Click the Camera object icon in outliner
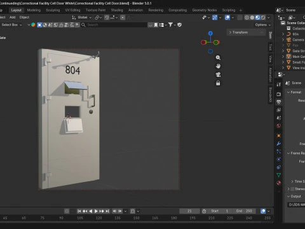Image resolution: width=305 pixels, height=229 pixels. (x=288, y=39)
